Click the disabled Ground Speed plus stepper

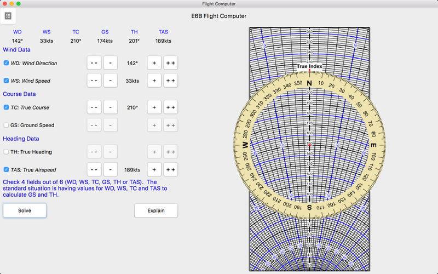pos(154,125)
